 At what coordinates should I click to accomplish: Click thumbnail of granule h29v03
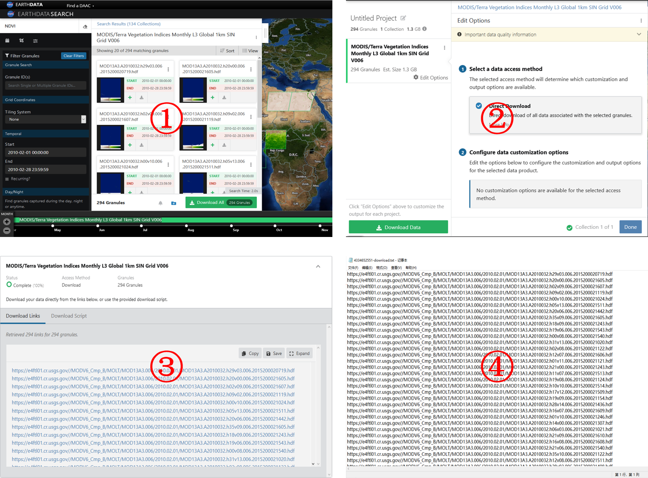(x=110, y=90)
